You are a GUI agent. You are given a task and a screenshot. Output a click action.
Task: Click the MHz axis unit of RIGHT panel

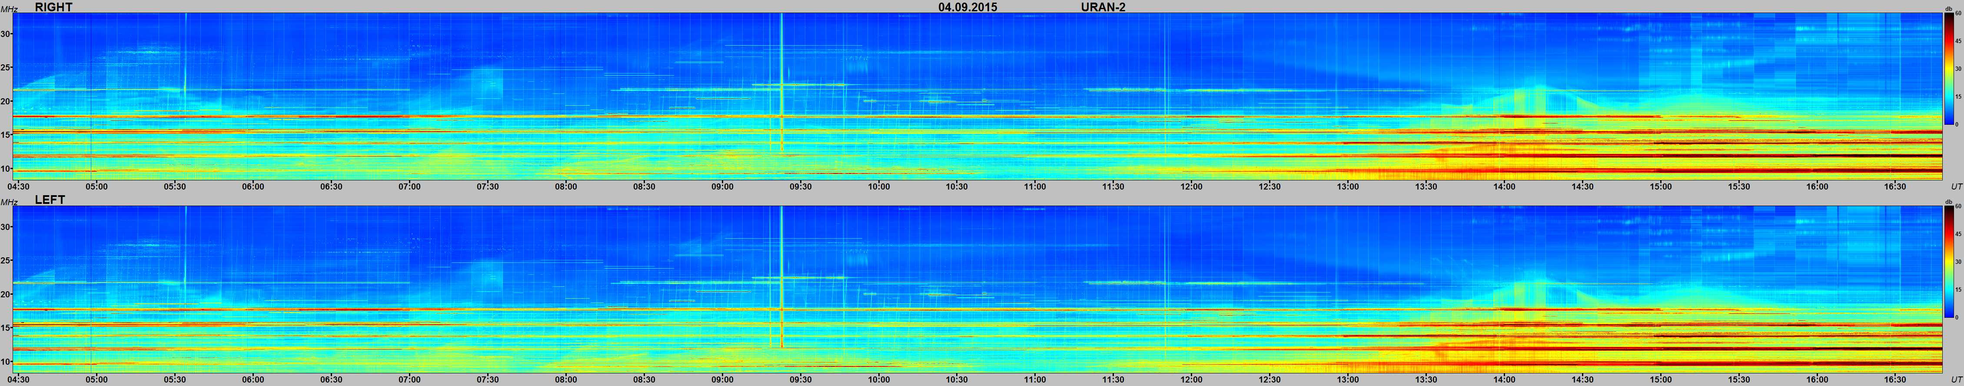point(9,9)
